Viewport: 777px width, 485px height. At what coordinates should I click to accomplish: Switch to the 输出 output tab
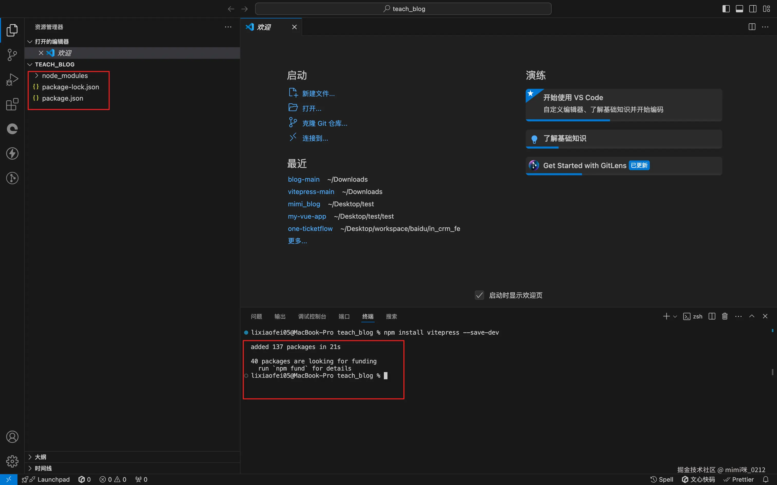pos(280,317)
